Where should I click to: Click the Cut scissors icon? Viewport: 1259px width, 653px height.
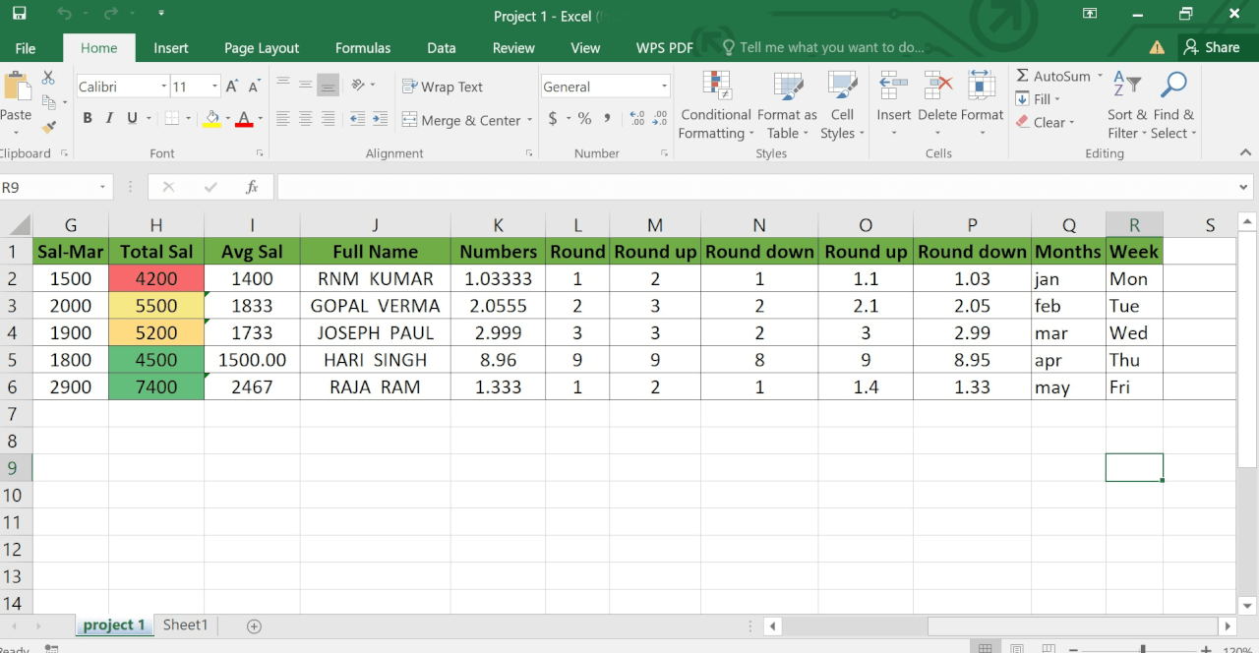[48, 78]
